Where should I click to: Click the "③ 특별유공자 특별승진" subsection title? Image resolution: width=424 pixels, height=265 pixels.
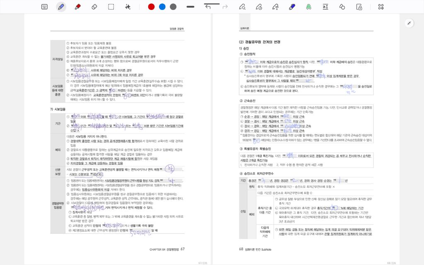click(x=255, y=149)
